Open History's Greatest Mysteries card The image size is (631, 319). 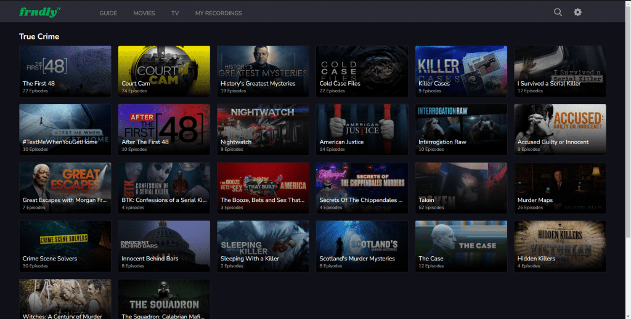tap(263, 71)
